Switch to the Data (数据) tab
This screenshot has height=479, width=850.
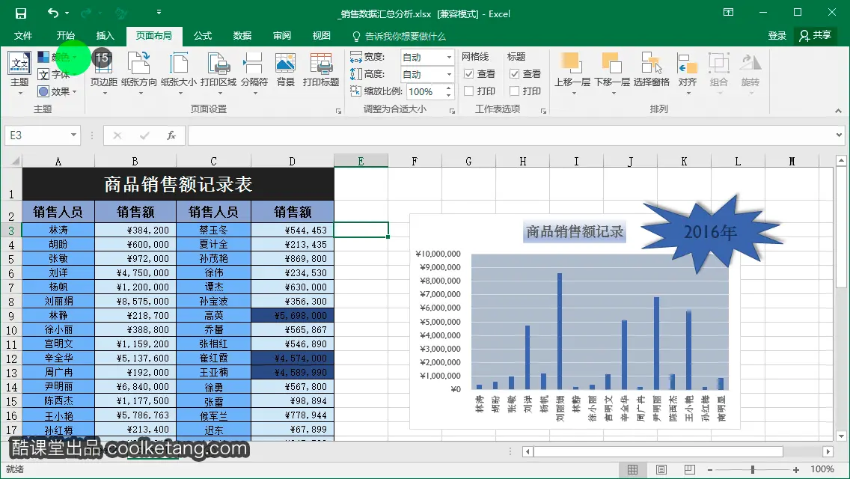(242, 36)
